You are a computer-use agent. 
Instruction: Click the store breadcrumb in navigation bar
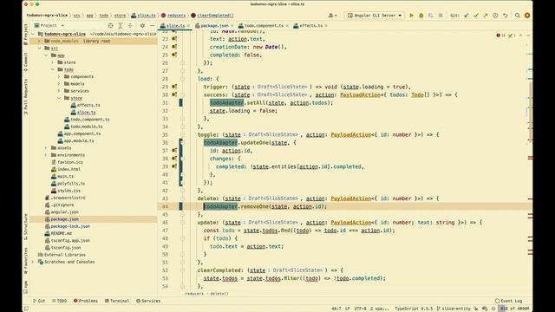(x=120, y=16)
